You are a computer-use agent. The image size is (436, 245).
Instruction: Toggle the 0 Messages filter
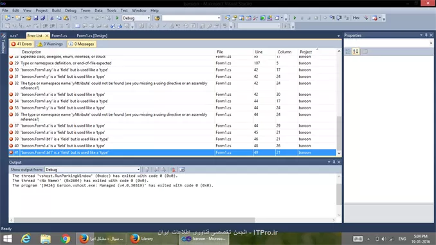82,44
